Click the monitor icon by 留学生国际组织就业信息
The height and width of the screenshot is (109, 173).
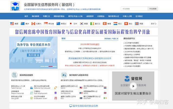point(71,106)
